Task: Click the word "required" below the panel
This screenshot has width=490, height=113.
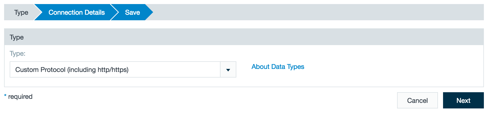Action: pos(20,97)
